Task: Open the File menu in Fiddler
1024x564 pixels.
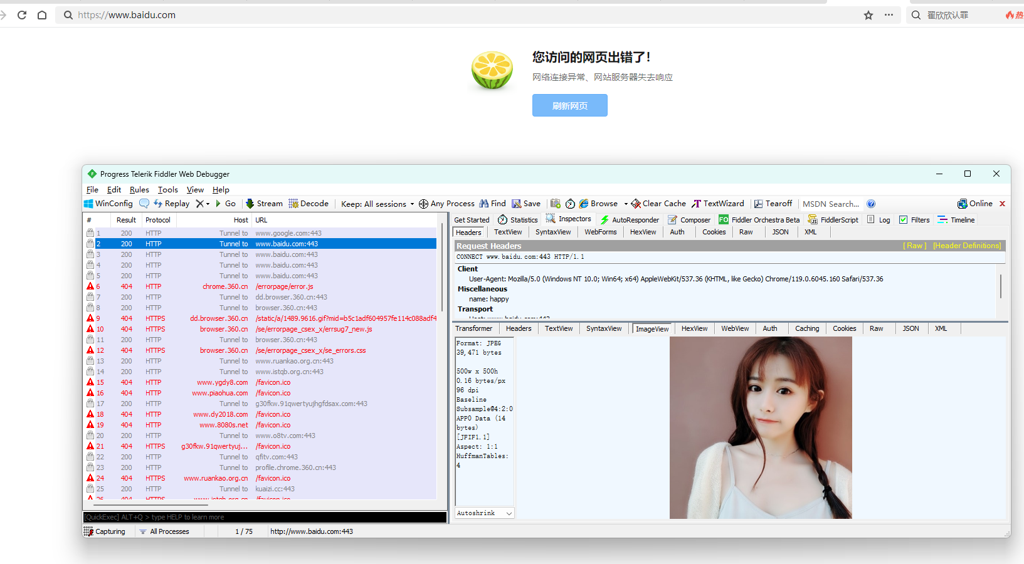Action: pos(92,190)
